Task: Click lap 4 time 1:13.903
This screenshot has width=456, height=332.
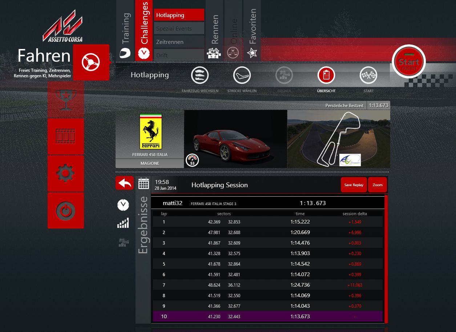Action: 300,253
